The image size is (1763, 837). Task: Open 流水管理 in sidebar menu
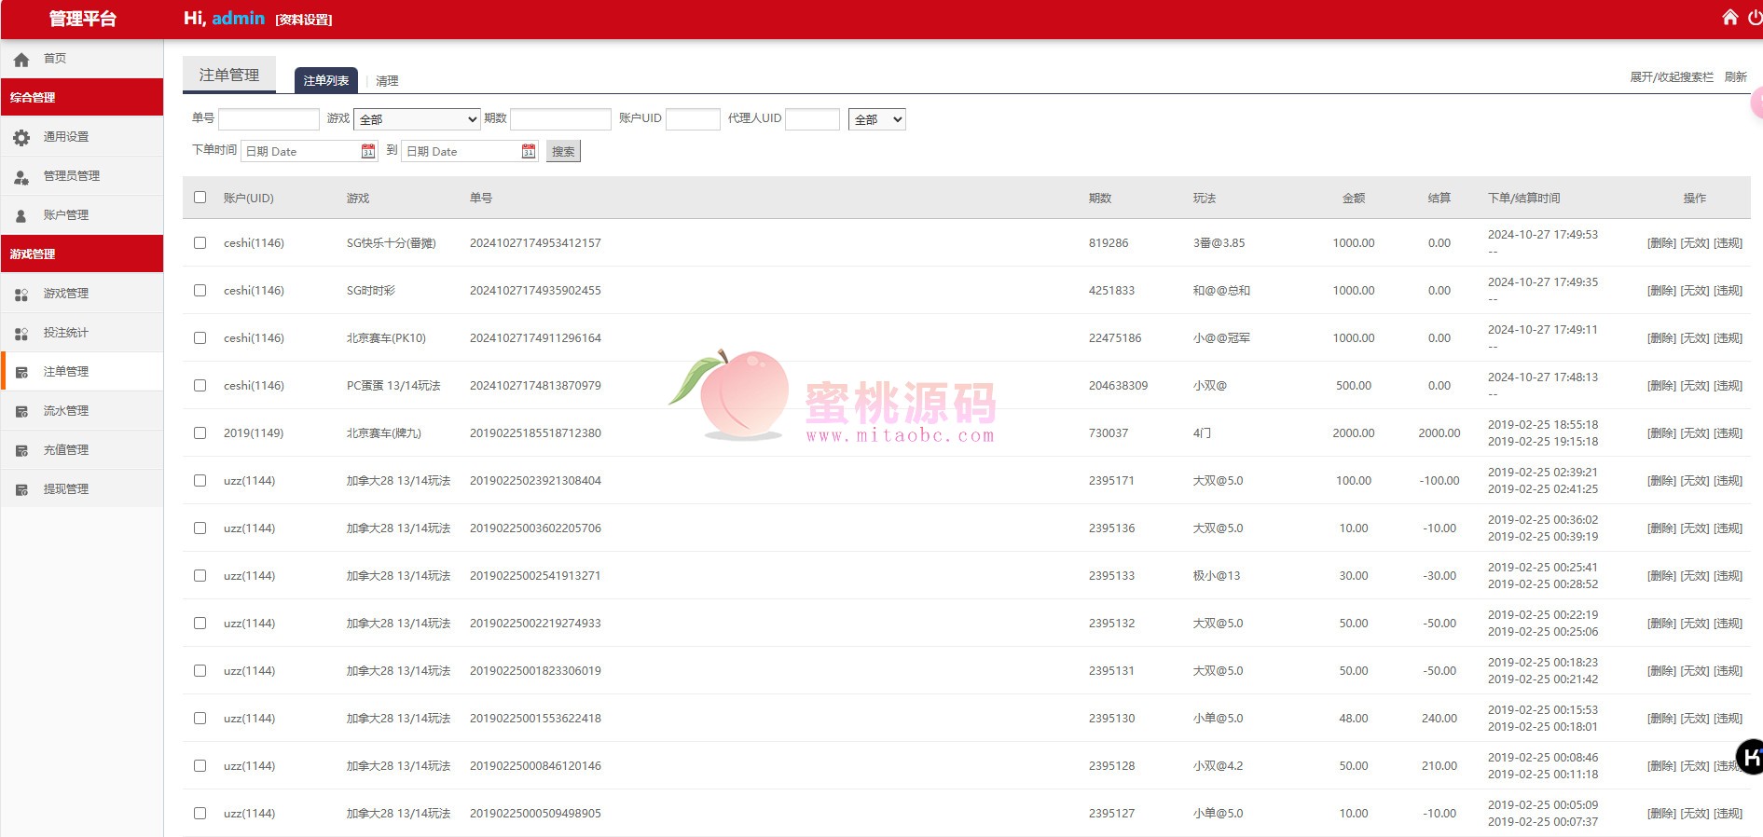coord(65,411)
